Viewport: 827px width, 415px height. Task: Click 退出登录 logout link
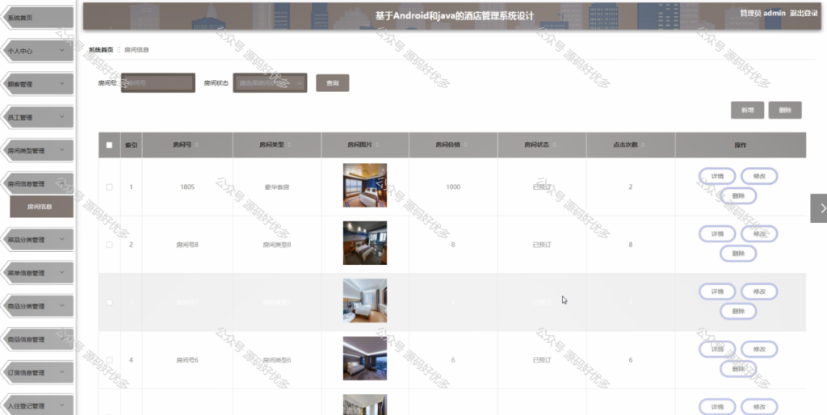pyautogui.click(x=804, y=13)
